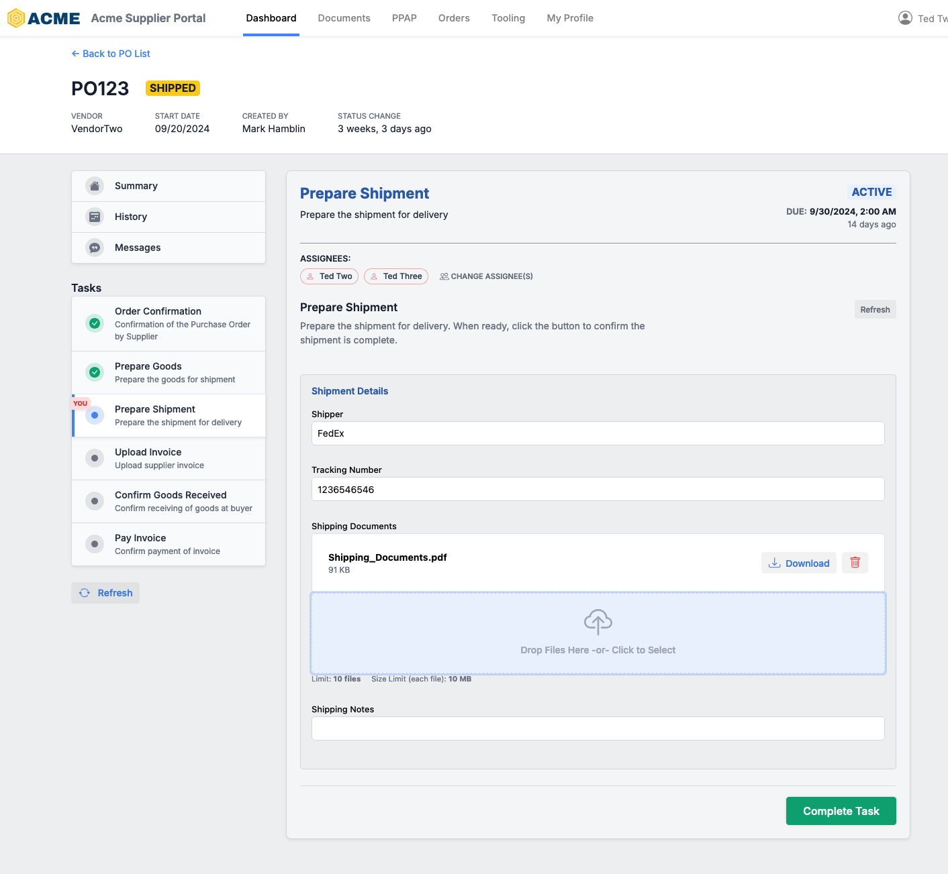948x874 pixels.
Task: Click Prepare Goods green checkmark icon
Action: click(95, 372)
